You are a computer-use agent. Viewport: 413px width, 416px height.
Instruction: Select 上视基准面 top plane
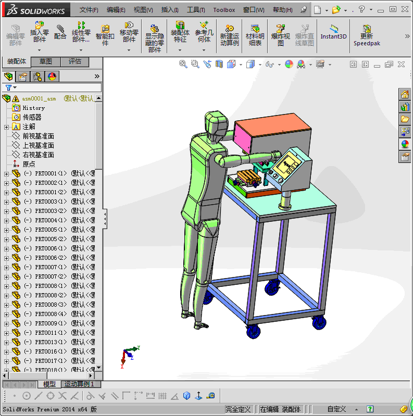pos(38,145)
